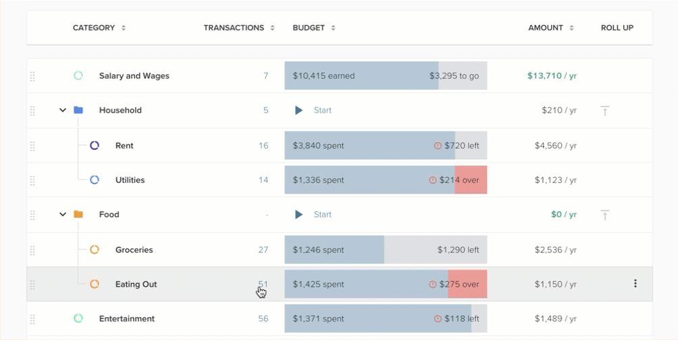Open the 27 Groceries transactions link
Viewport: 678px width, 340px height.
tap(263, 250)
